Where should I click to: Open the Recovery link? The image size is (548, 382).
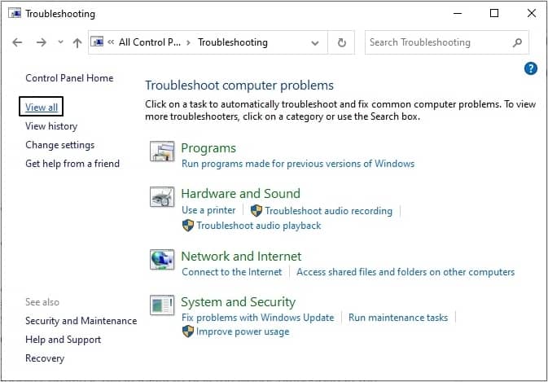(45, 358)
